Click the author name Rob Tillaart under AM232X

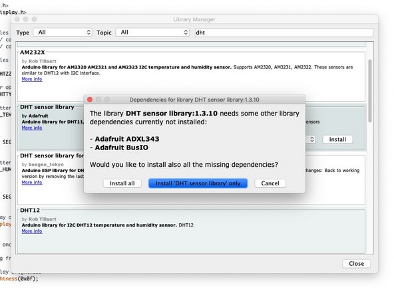coord(42,61)
